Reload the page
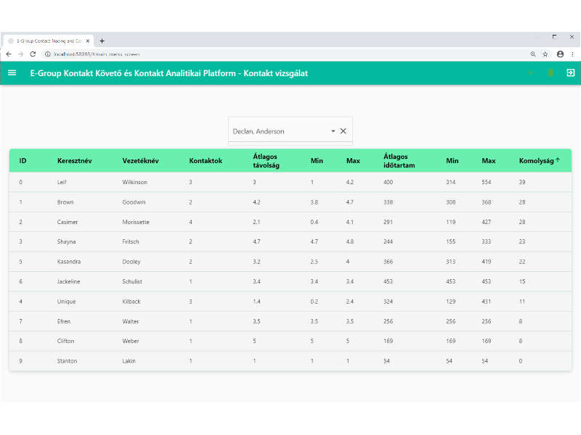 click(x=33, y=54)
